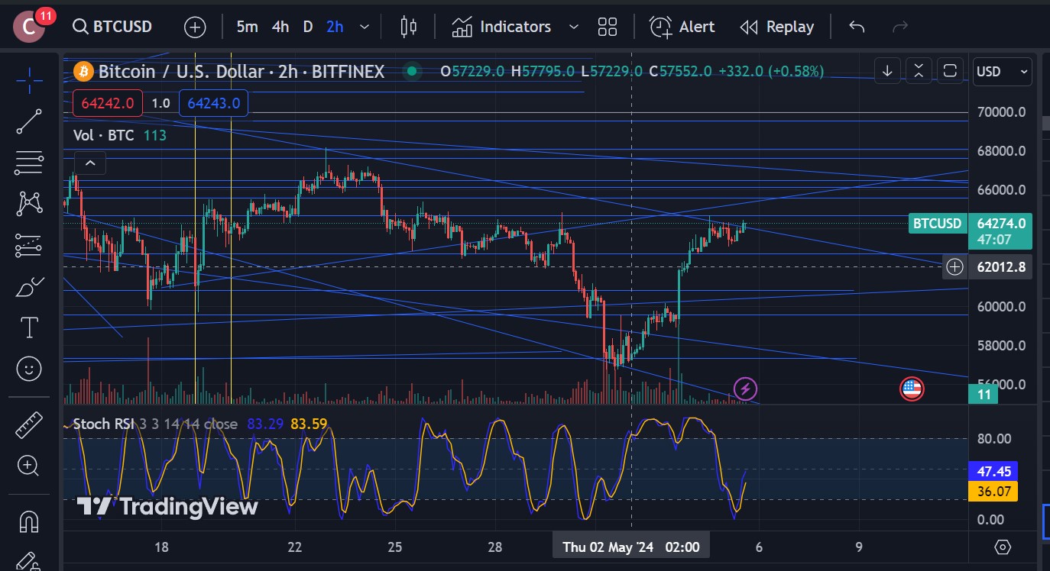Expand the timeframe dropdown chevron
1050x571 pixels.
point(365,27)
